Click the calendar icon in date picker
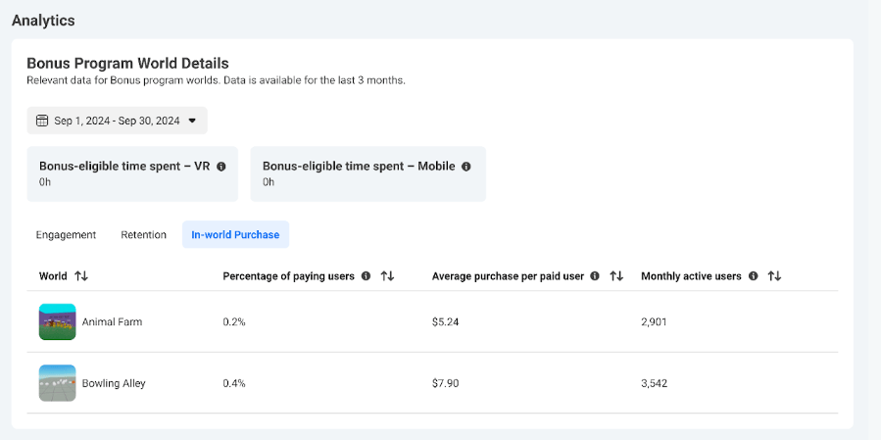This screenshot has height=440, width=881. [42, 121]
